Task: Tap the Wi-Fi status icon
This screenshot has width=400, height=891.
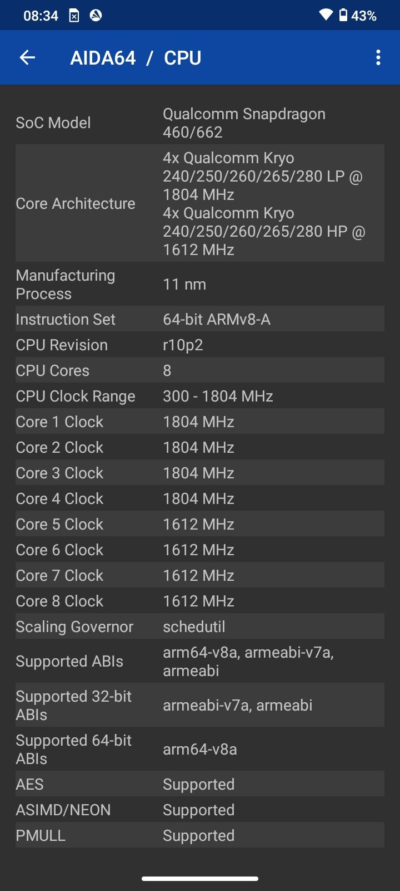Action: (x=326, y=15)
